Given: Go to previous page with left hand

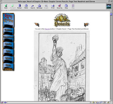Looking at the screenshot, I should pyautogui.click(x=37, y=25).
